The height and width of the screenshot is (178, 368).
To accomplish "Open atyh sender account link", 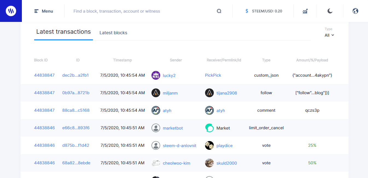I will point(167,111).
